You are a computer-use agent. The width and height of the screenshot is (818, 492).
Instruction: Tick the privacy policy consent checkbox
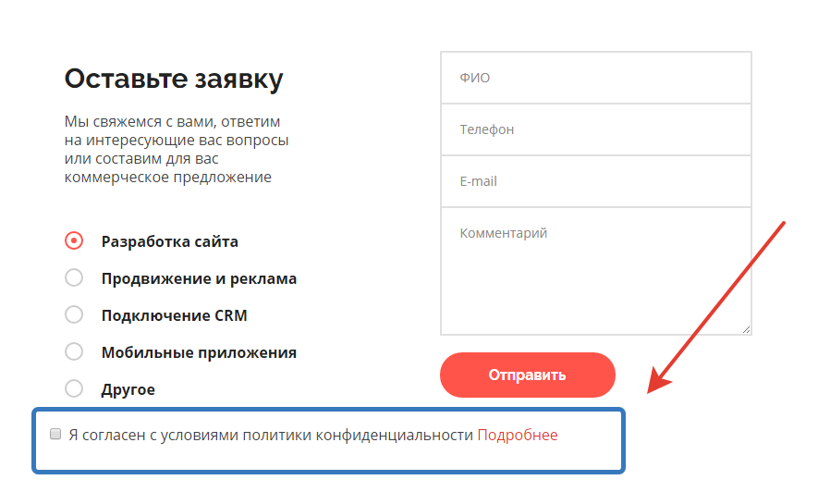(x=55, y=434)
